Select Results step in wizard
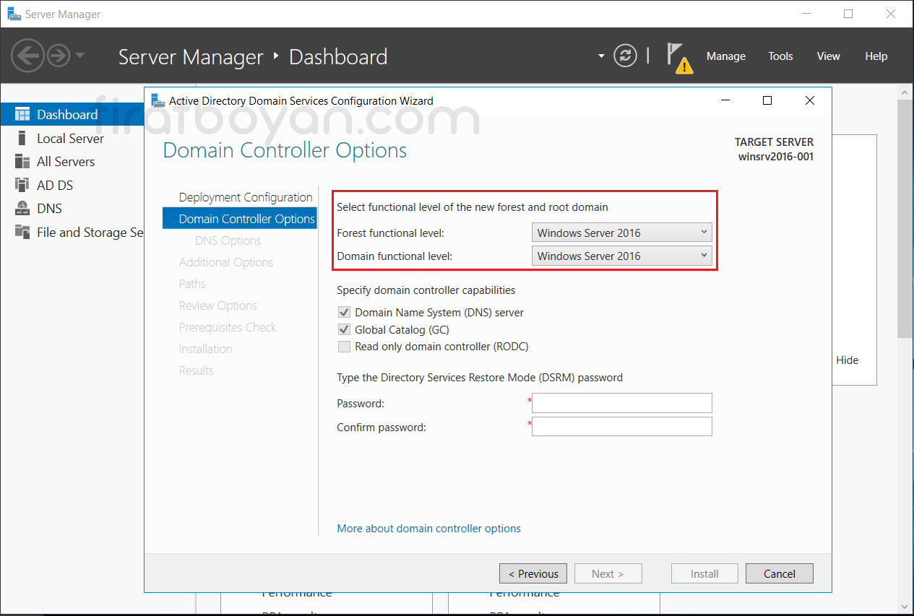This screenshot has width=914, height=616. 197,370
